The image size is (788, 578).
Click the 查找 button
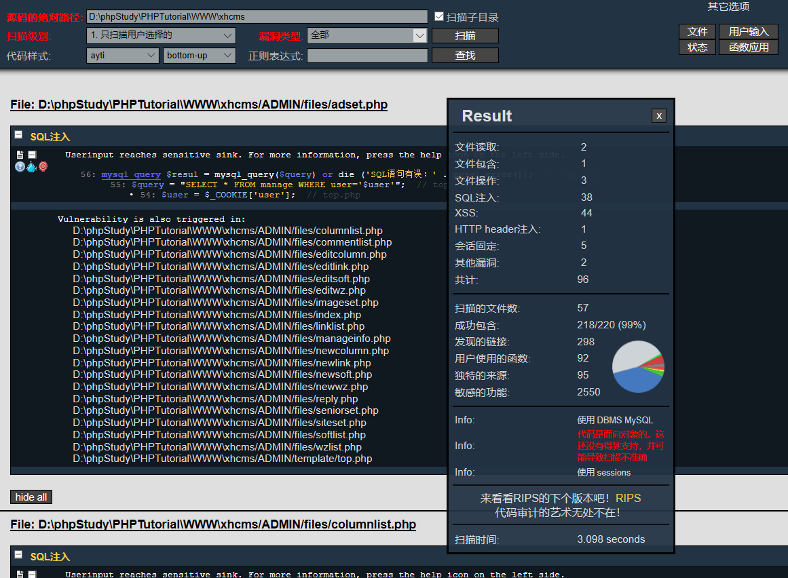point(466,55)
